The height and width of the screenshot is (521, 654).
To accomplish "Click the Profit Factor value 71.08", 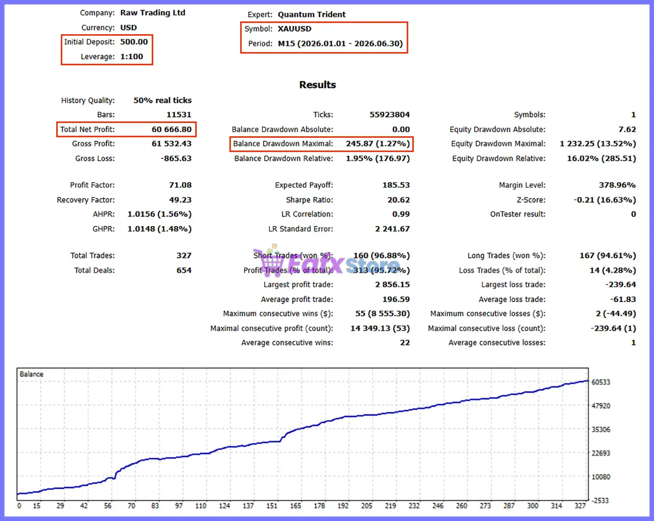I will click(x=180, y=185).
